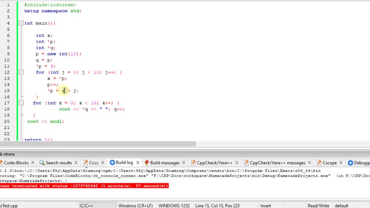This screenshot has height=208, width=370.
Task: Click the Debugger gear icon
Action: (x=350, y=162)
